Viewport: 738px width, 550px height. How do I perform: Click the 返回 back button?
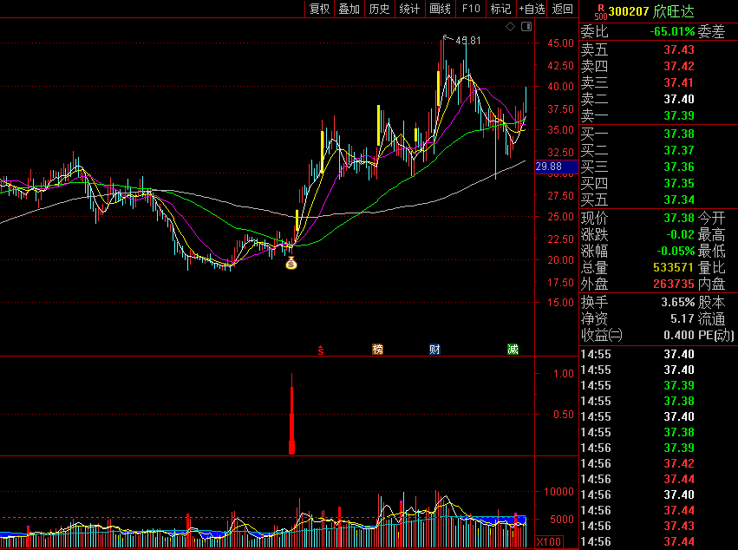coord(563,9)
